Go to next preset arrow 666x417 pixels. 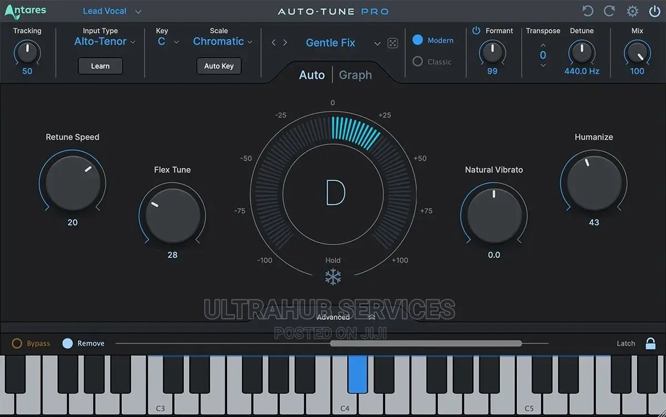[x=285, y=43]
